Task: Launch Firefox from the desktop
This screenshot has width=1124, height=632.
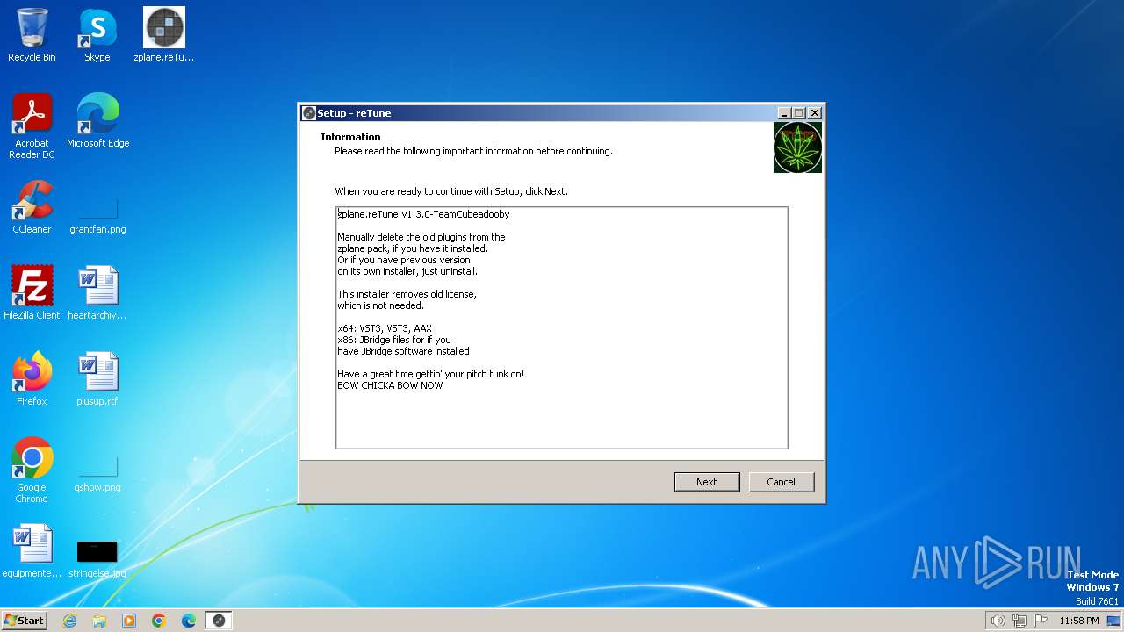Action: (x=32, y=379)
